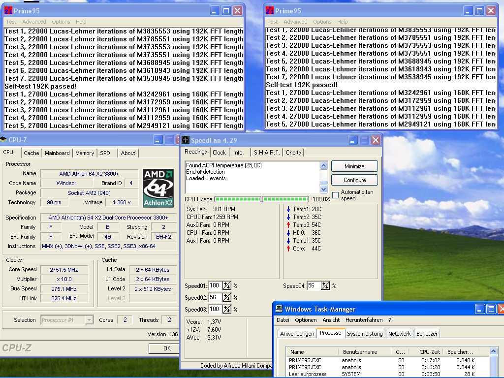Open Ansicht menu in Task-Manager
The image size is (504, 378).
[x=331, y=320]
